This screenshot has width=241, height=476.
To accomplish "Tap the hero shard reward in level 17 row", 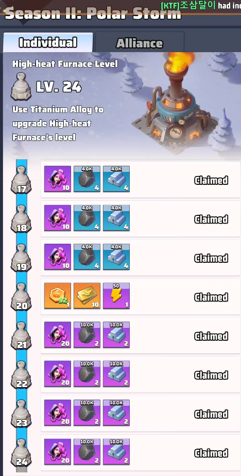I will coord(58,179).
